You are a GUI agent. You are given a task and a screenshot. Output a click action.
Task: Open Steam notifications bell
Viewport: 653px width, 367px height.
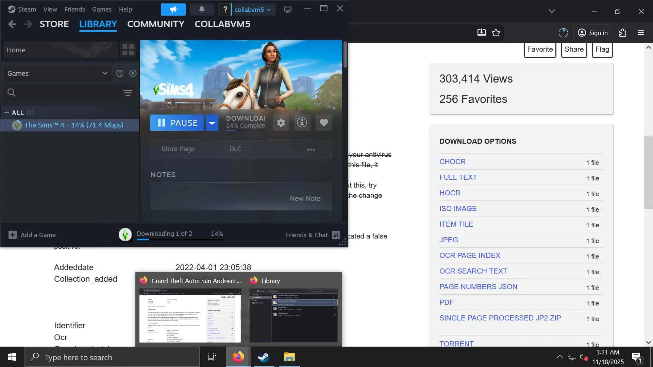pos(202,10)
